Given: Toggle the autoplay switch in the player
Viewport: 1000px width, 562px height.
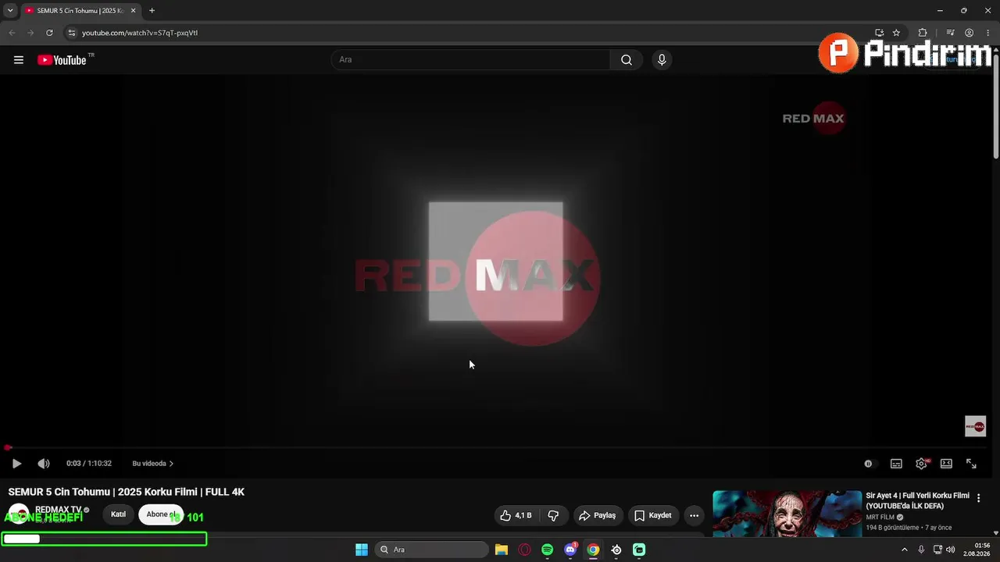Looking at the screenshot, I should click(869, 464).
